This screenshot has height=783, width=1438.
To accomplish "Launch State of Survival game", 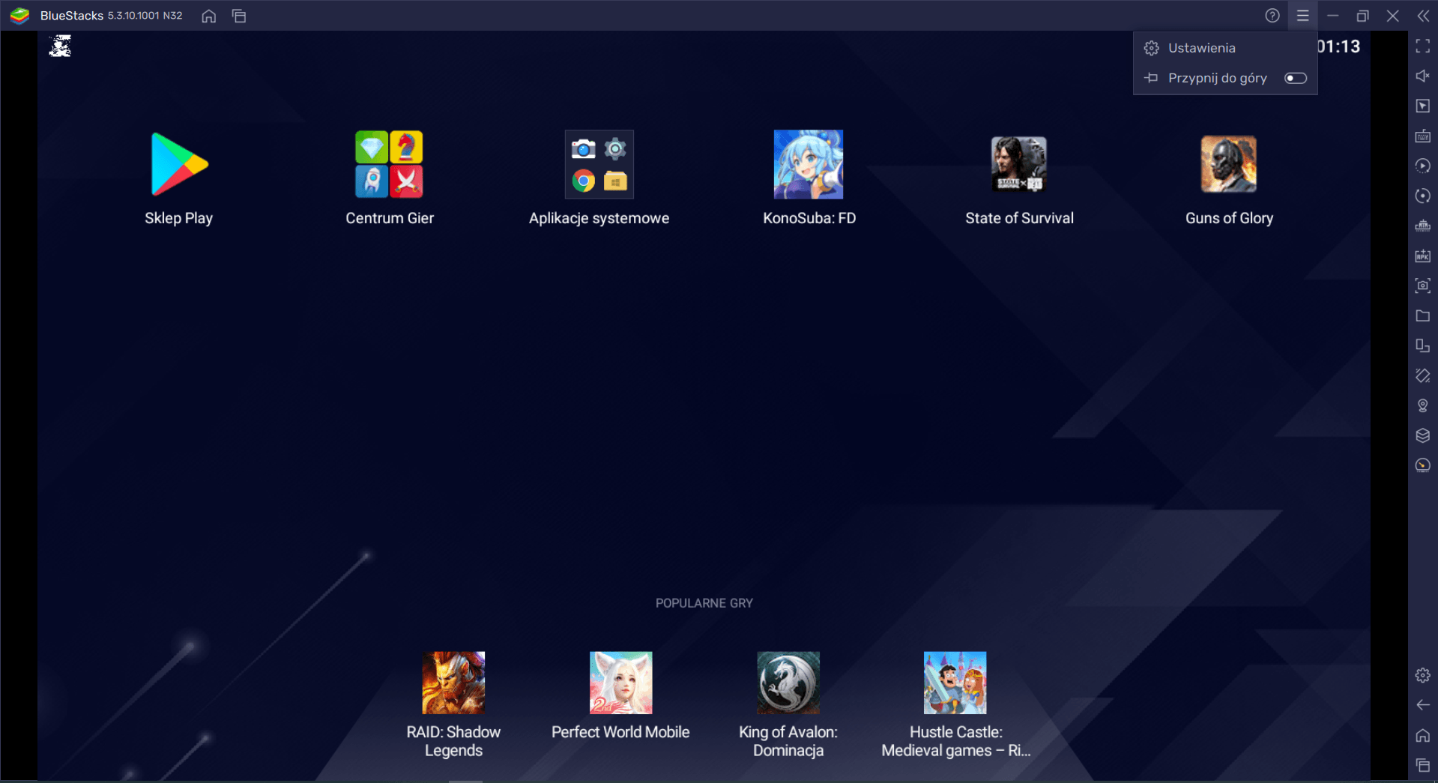I will pyautogui.click(x=1018, y=165).
